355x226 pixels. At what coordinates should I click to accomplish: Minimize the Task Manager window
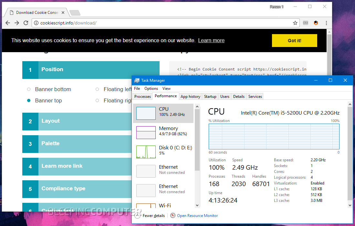[x=316, y=80]
